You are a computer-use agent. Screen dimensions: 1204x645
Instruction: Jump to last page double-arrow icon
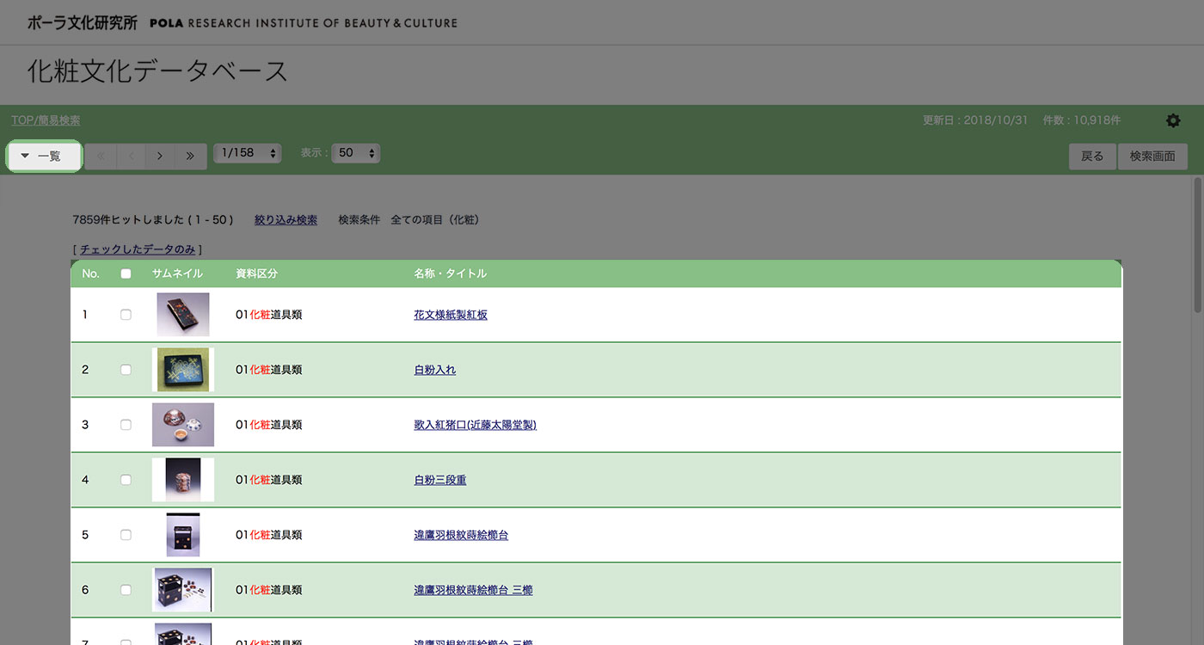tap(191, 156)
